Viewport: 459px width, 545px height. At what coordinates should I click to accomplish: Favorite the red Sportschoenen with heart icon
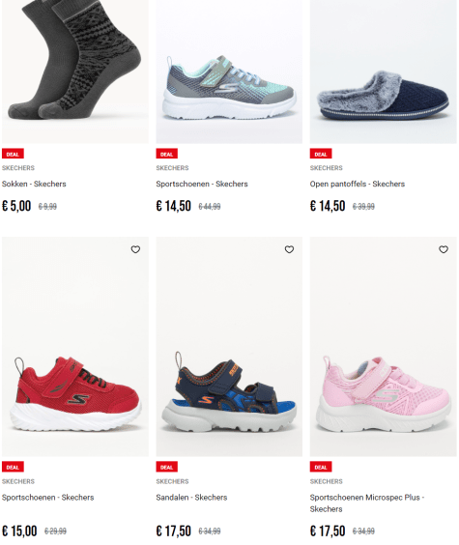[135, 249]
